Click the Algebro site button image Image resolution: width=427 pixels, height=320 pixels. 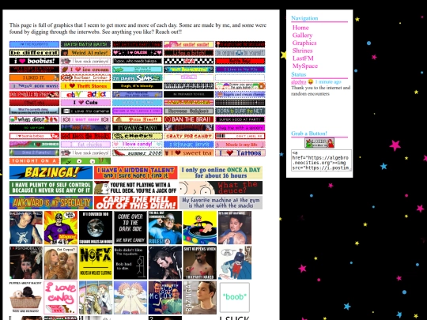(x=319, y=143)
